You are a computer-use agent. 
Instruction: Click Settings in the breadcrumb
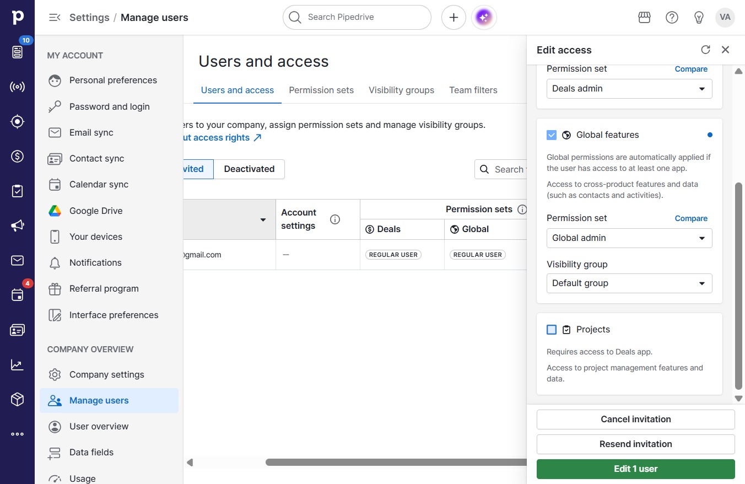(89, 18)
